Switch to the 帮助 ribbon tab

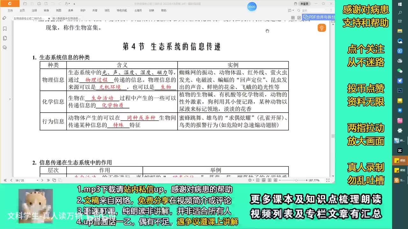[x=164, y=10]
